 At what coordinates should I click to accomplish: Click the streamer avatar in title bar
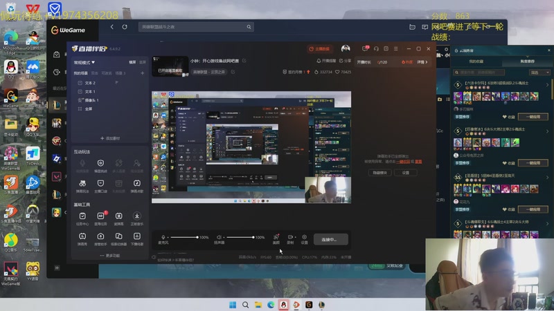pyautogui.click(x=346, y=48)
